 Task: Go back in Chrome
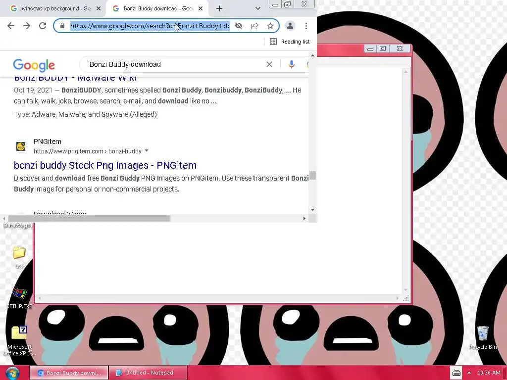11,26
